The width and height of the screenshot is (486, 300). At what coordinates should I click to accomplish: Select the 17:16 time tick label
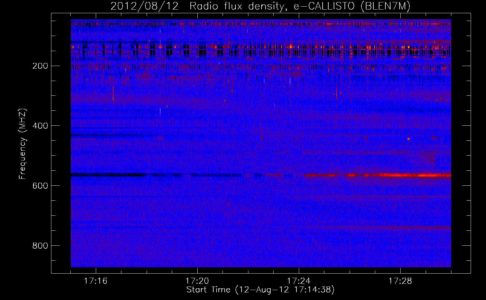point(96,281)
